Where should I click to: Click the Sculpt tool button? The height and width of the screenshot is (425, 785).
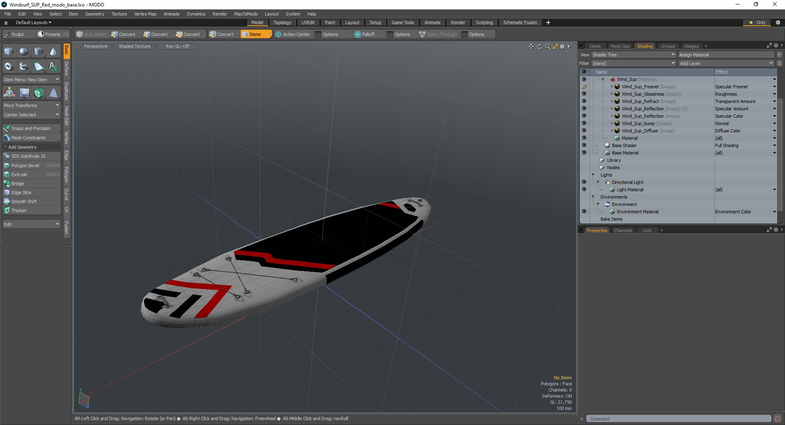click(18, 34)
